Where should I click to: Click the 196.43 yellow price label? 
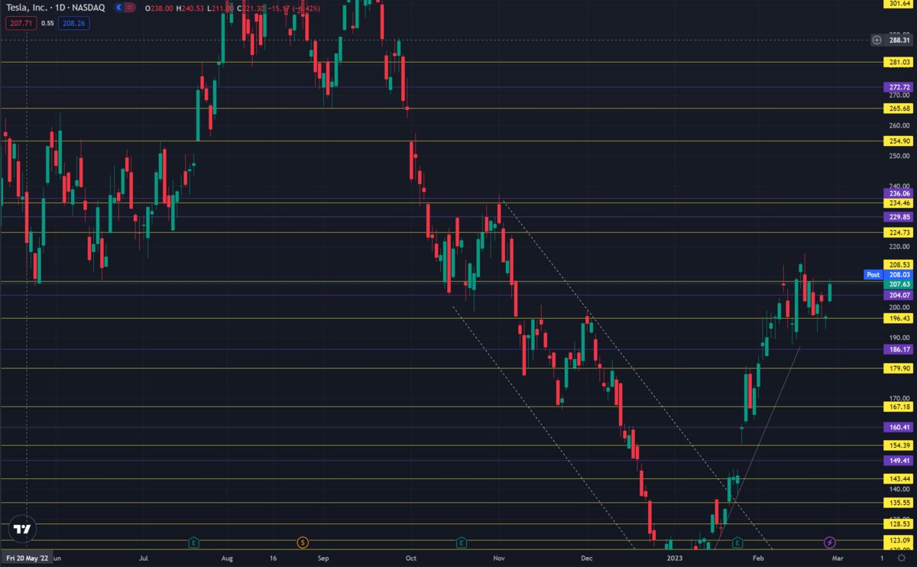coord(899,319)
